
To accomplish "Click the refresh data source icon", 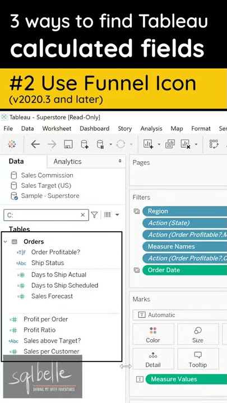I will click(x=121, y=144).
